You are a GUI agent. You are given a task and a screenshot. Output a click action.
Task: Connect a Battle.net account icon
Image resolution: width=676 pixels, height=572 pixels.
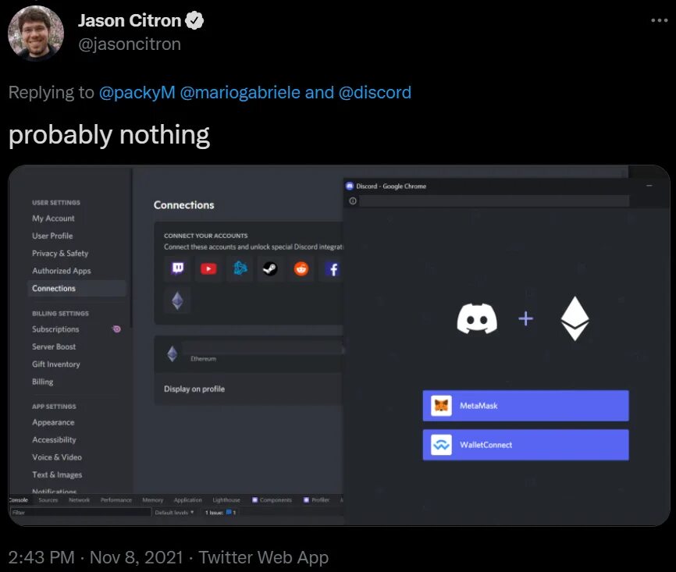click(x=240, y=268)
